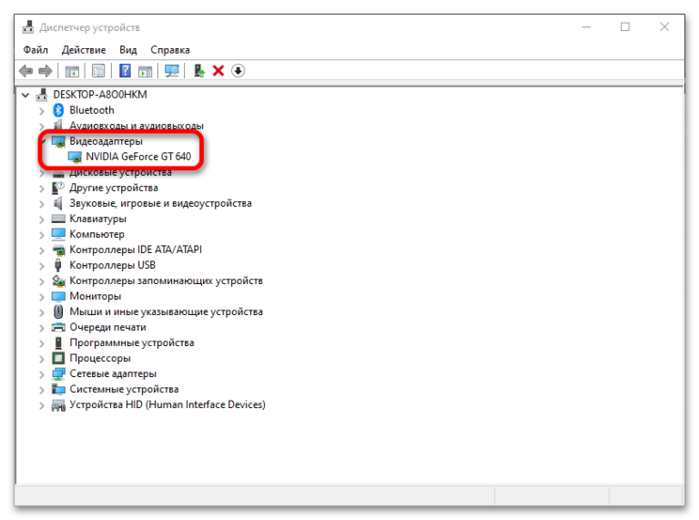
Task: Open the Вид menu
Action: (128, 49)
